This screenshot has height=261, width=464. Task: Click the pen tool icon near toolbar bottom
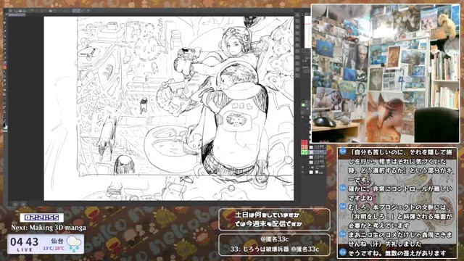tap(5, 120)
